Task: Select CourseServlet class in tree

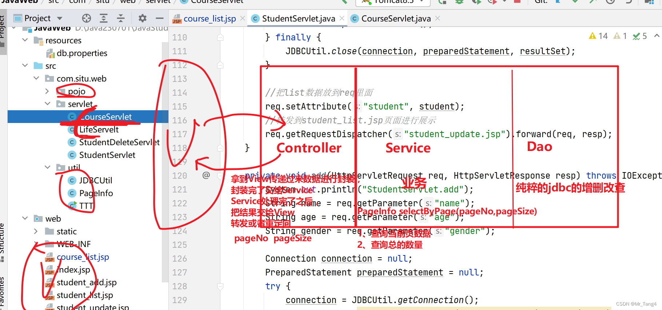Action: click(x=105, y=117)
